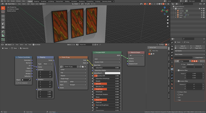Select the Annotate tool
This screenshot has height=113, width=206.
coord(3,32)
